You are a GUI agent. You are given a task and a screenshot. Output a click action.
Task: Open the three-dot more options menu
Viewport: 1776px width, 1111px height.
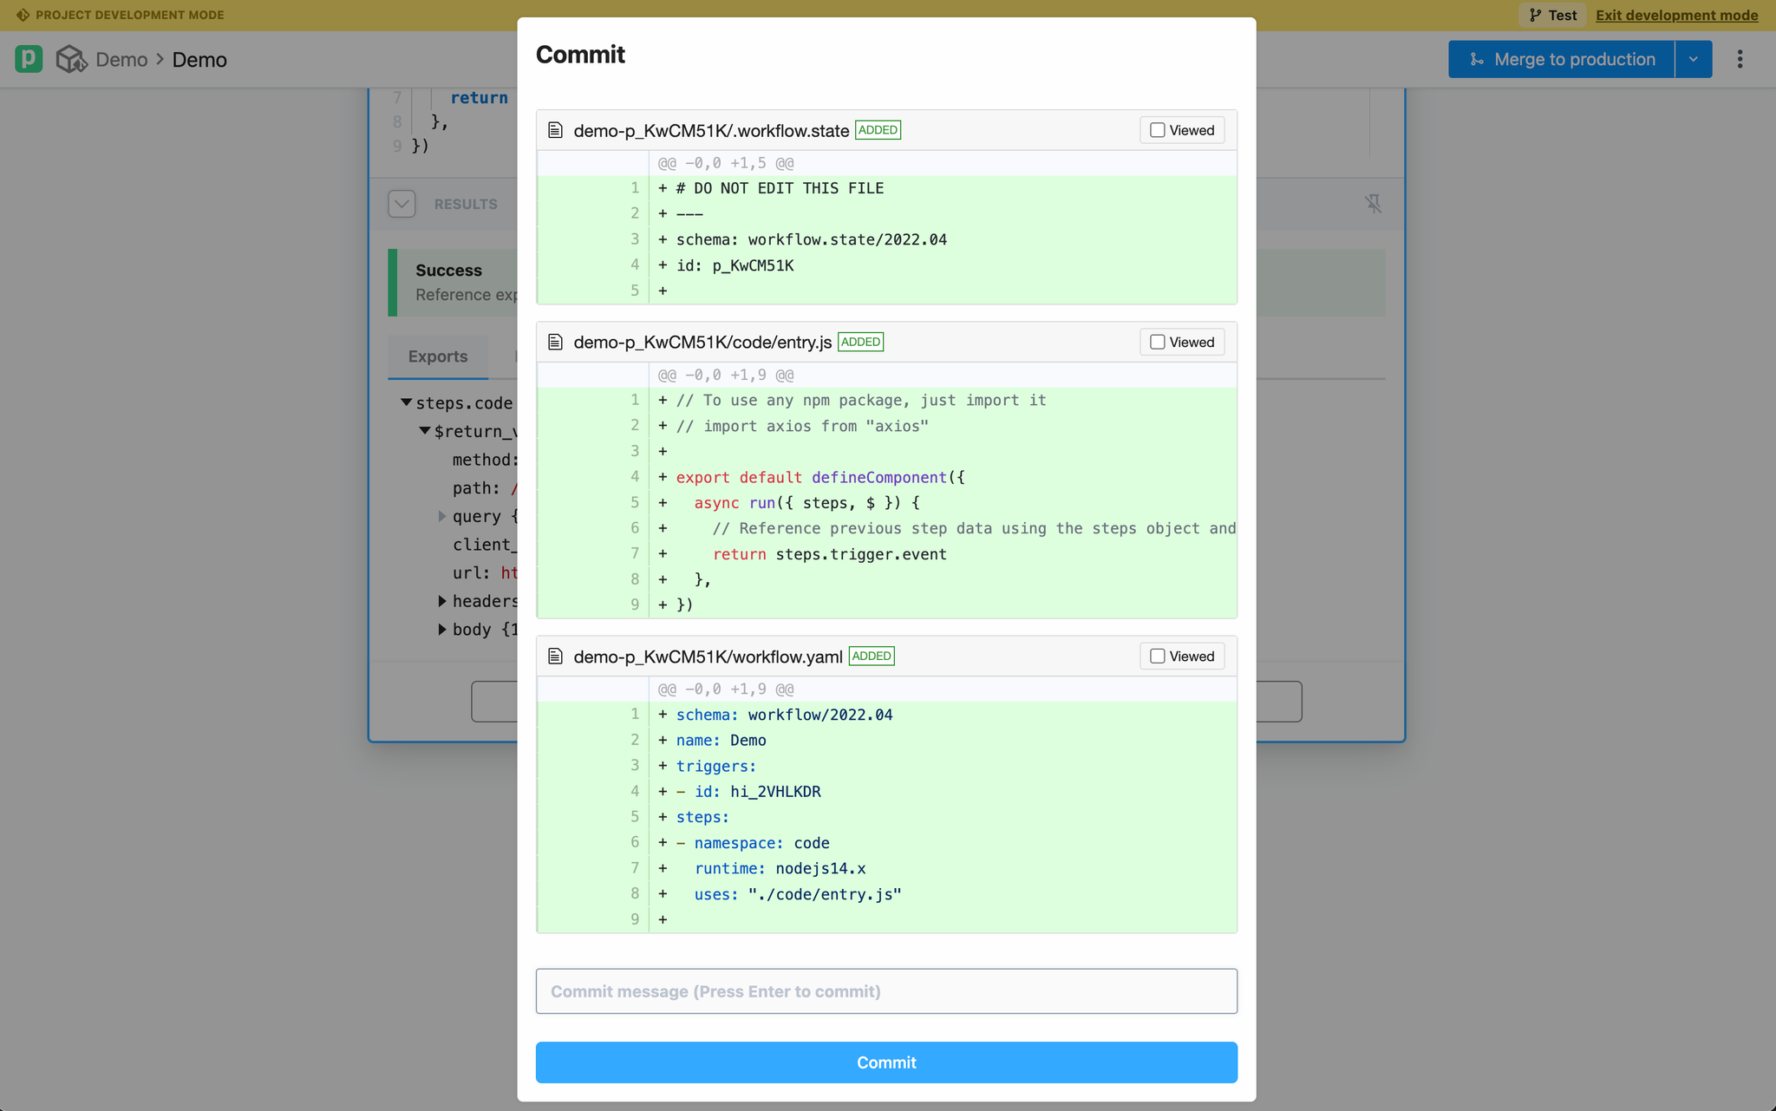click(1740, 59)
